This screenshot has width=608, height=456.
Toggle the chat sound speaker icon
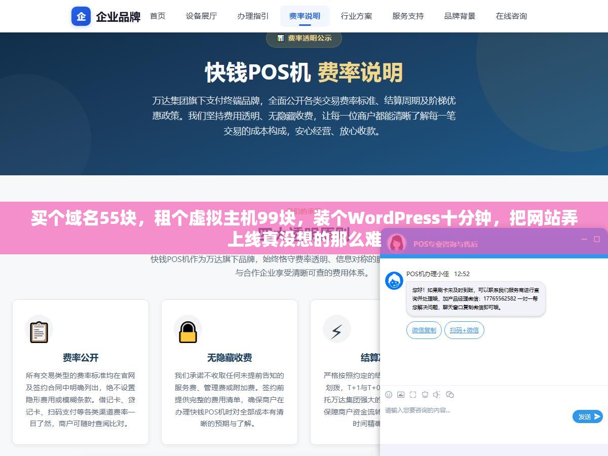tap(437, 394)
